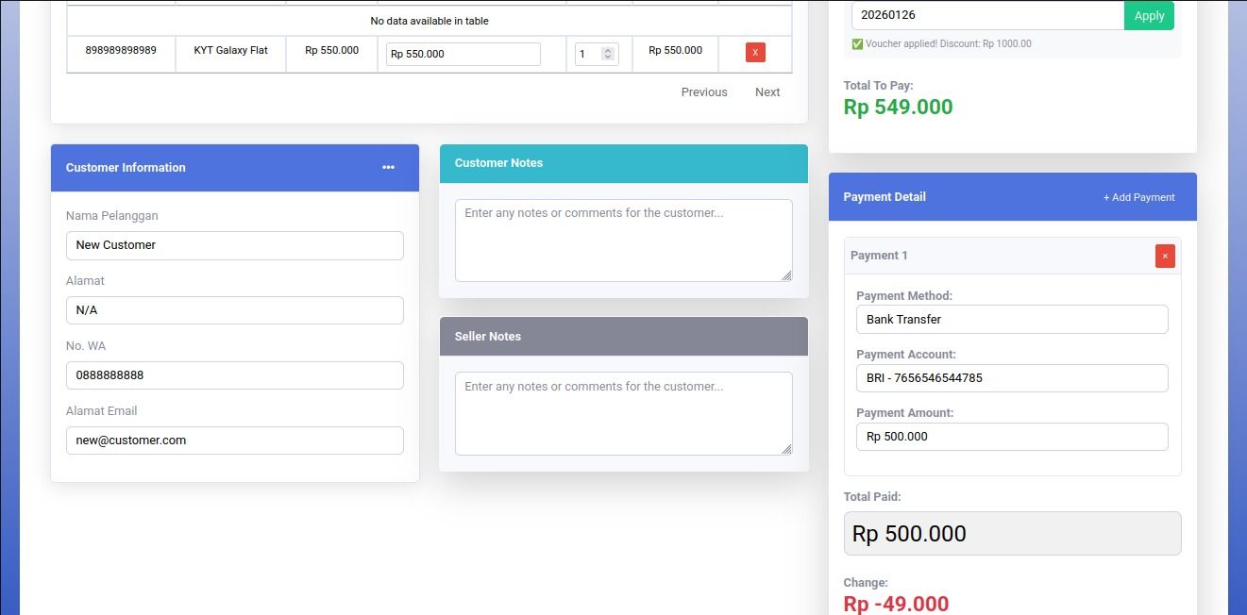The image size is (1247, 615).
Task: Focus the Payment Amount field Rp 500.000
Action: 1012,436
